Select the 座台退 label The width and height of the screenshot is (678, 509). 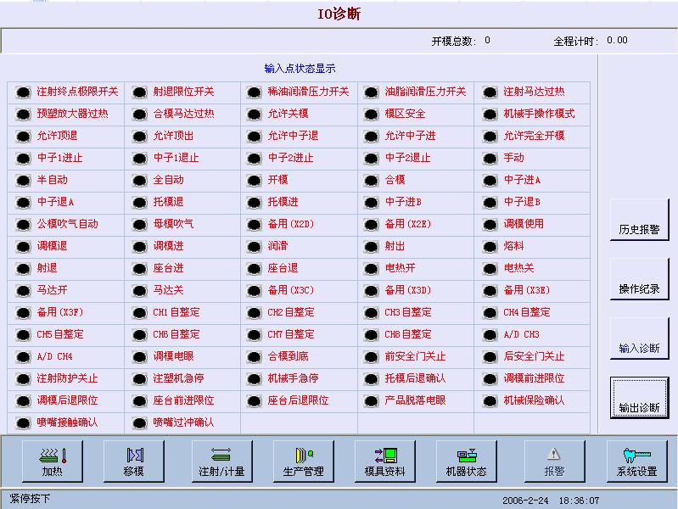point(283,268)
